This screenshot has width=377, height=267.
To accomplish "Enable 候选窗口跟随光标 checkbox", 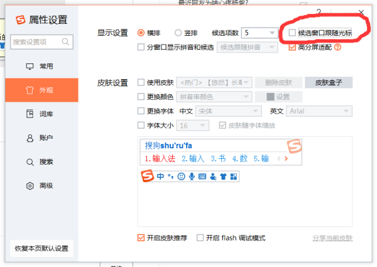I will tap(292, 33).
